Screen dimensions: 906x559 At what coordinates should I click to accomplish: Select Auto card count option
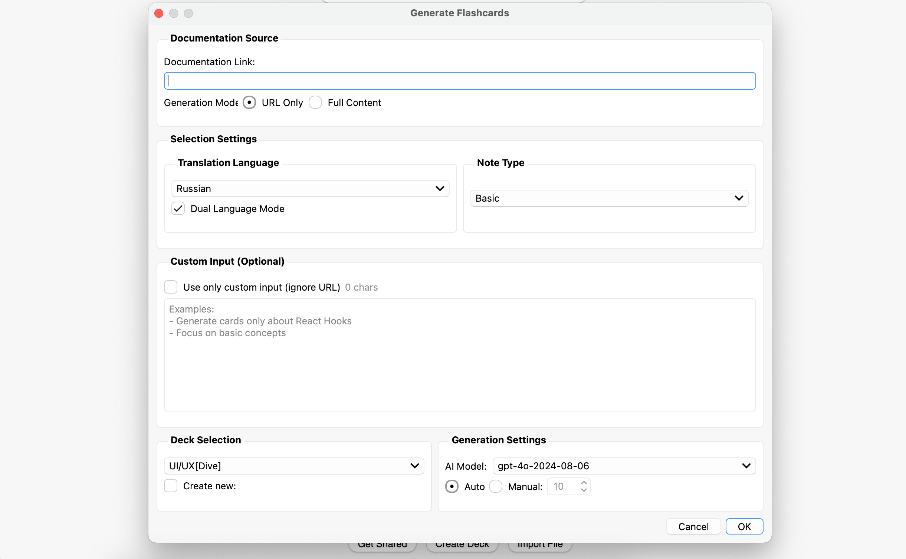(x=452, y=487)
